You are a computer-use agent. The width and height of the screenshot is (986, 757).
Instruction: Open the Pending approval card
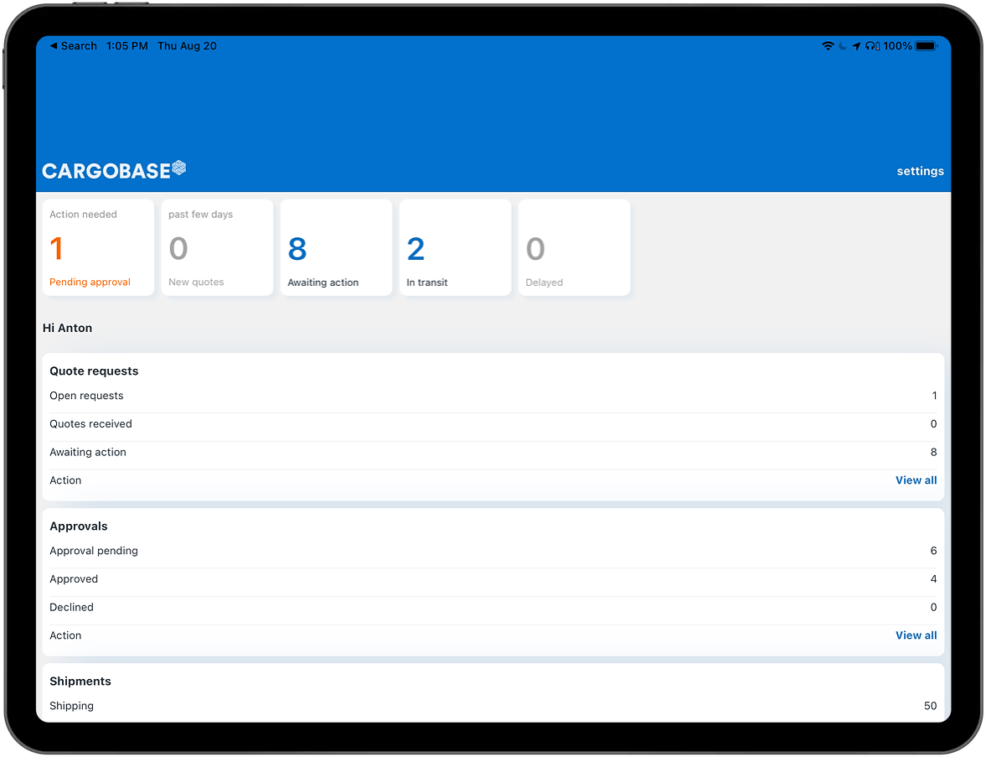tap(98, 247)
